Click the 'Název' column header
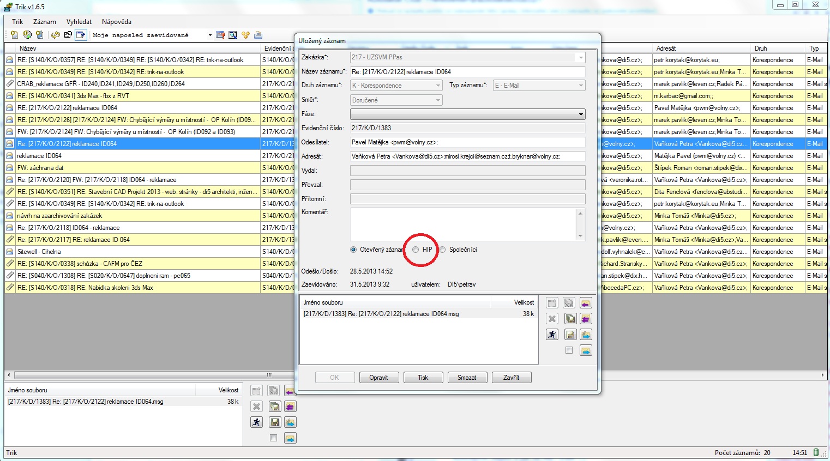The image size is (830, 461). pos(138,48)
